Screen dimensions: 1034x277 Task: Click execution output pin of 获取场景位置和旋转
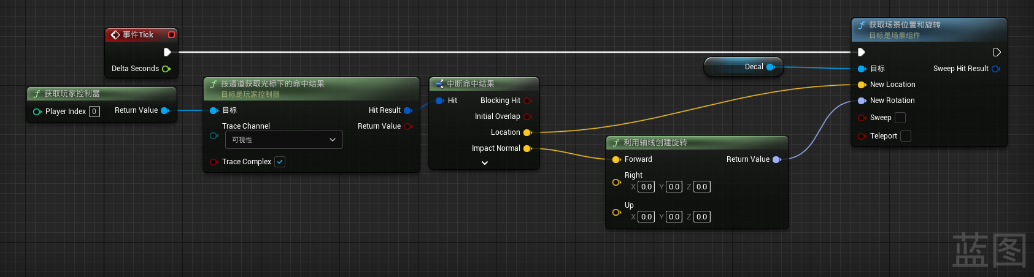(x=997, y=52)
